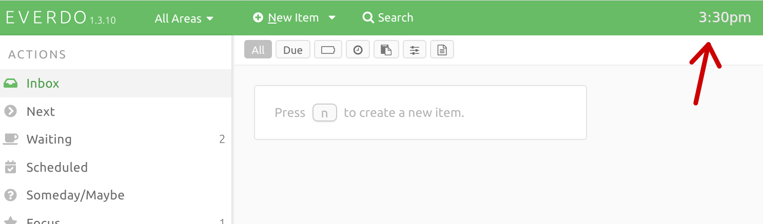Click the Search text in header

pos(396,18)
